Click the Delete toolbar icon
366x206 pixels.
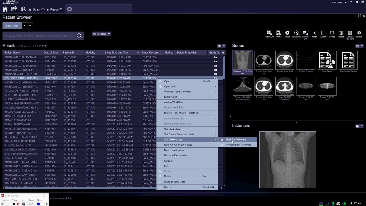(341, 34)
